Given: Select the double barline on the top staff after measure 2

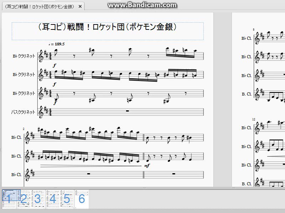Looking at the screenshot, I should point(144,138).
